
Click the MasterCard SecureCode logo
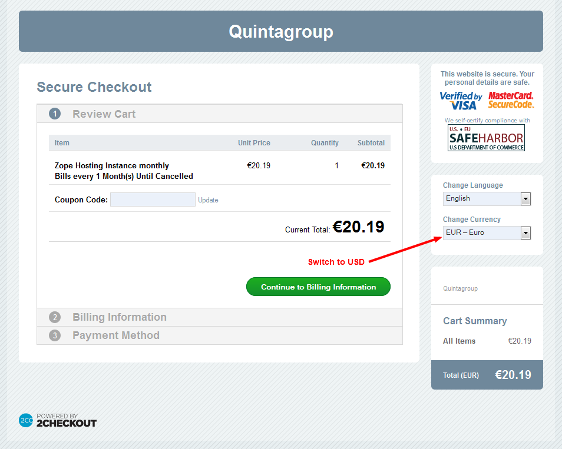(x=511, y=100)
